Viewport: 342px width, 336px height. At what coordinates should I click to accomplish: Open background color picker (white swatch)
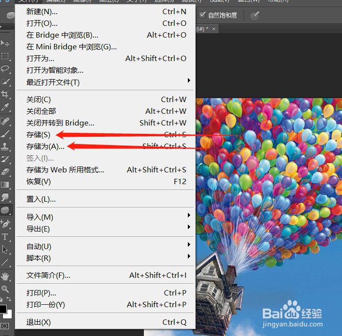(x=9, y=315)
